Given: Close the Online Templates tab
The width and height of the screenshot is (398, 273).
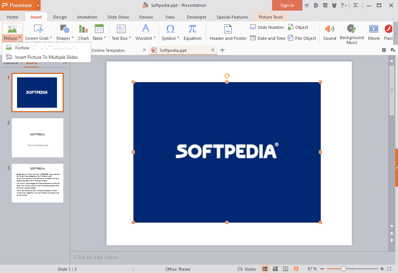Looking at the screenshot, I should pos(144,50).
